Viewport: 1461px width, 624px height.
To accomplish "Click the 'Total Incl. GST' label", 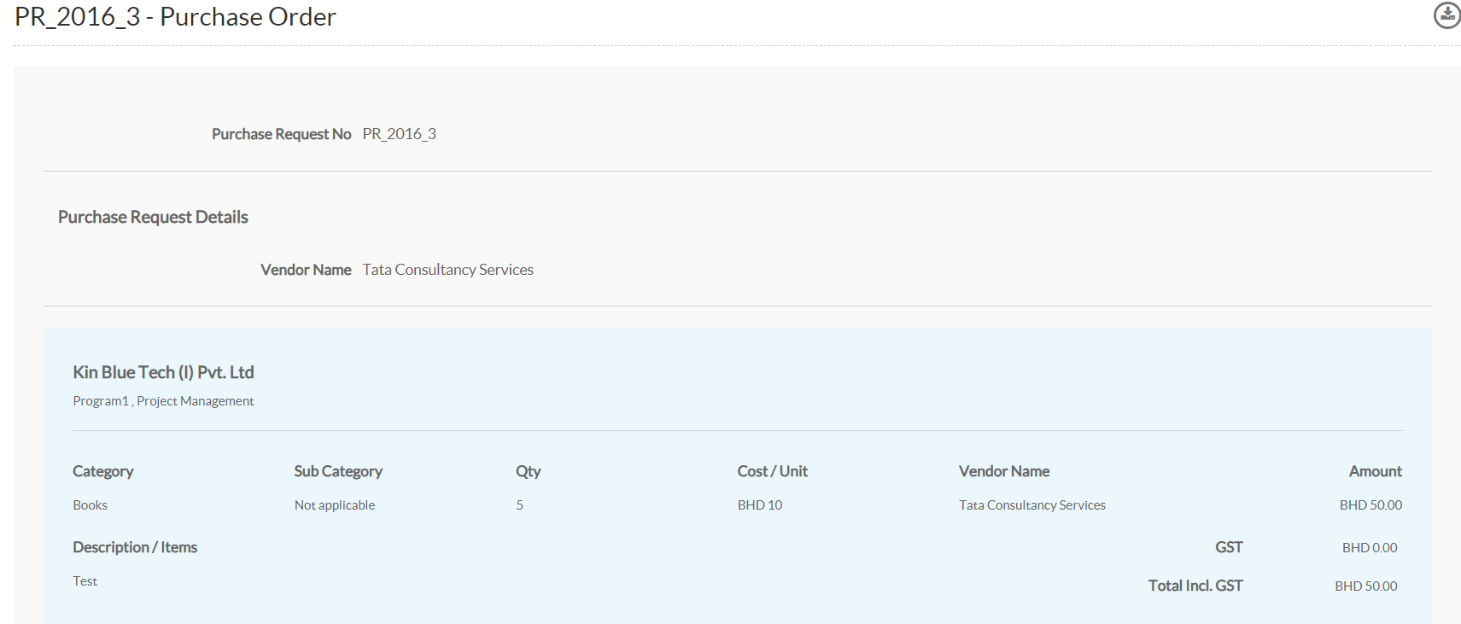I will tap(1195, 586).
